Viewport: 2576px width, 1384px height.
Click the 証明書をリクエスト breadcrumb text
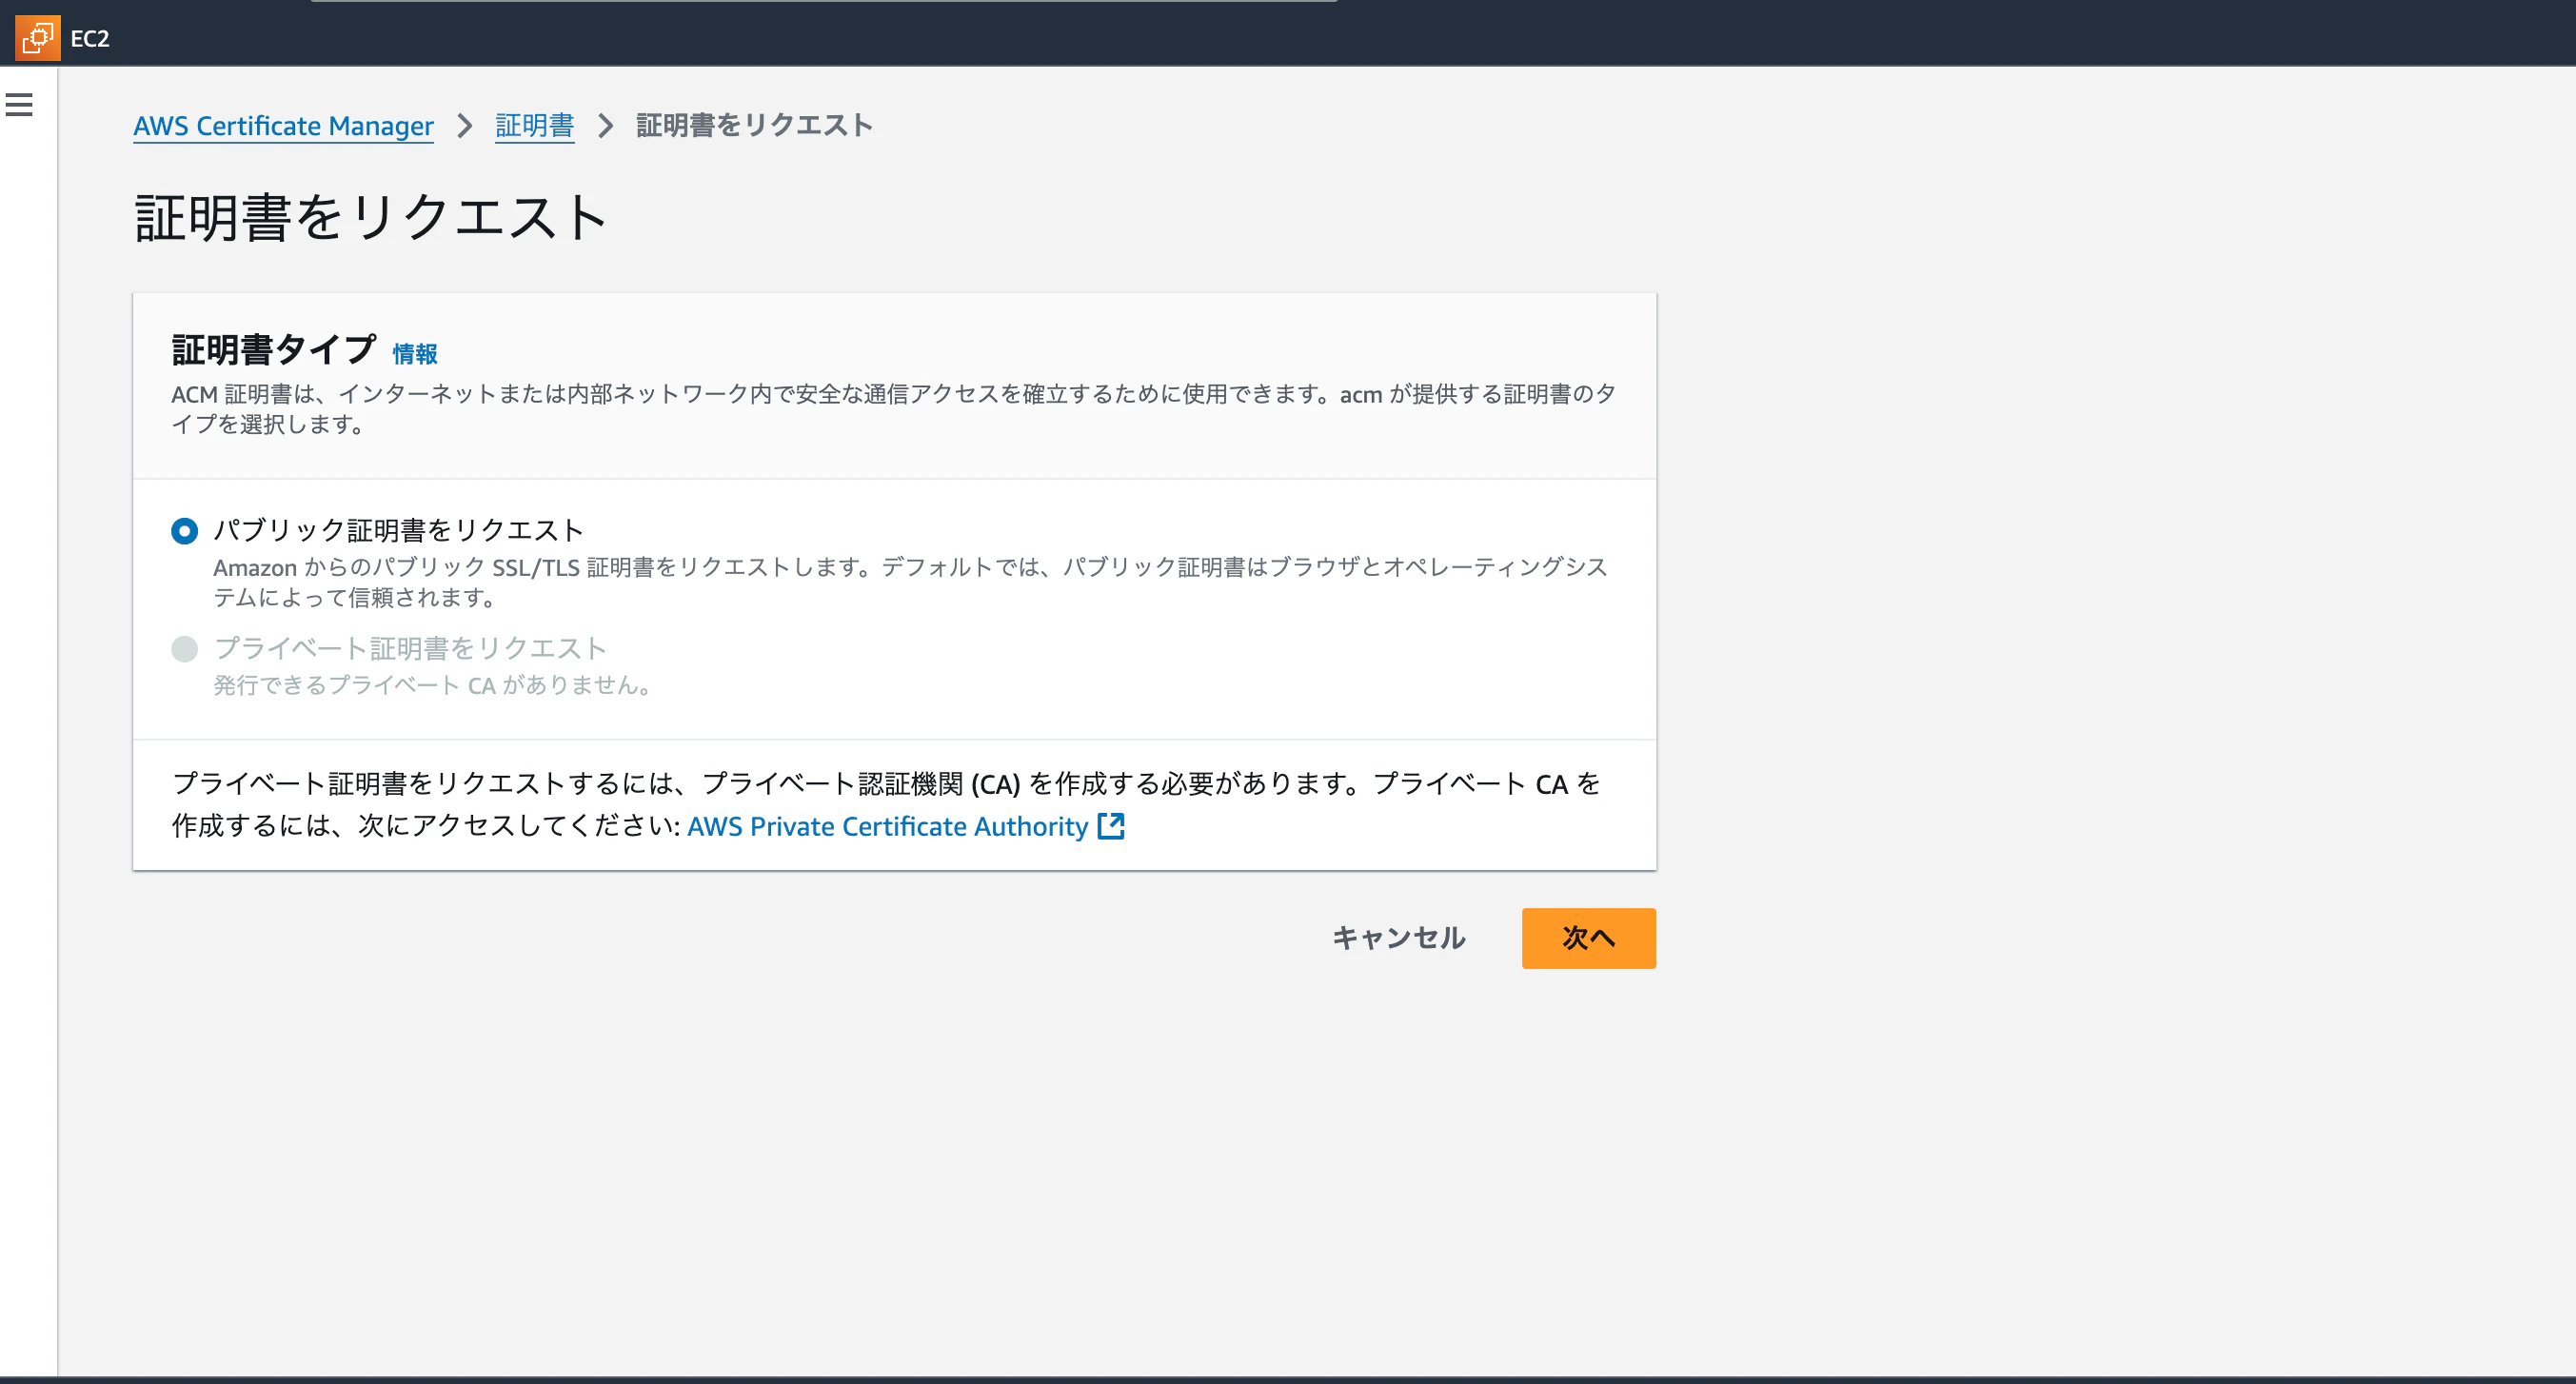coord(754,126)
